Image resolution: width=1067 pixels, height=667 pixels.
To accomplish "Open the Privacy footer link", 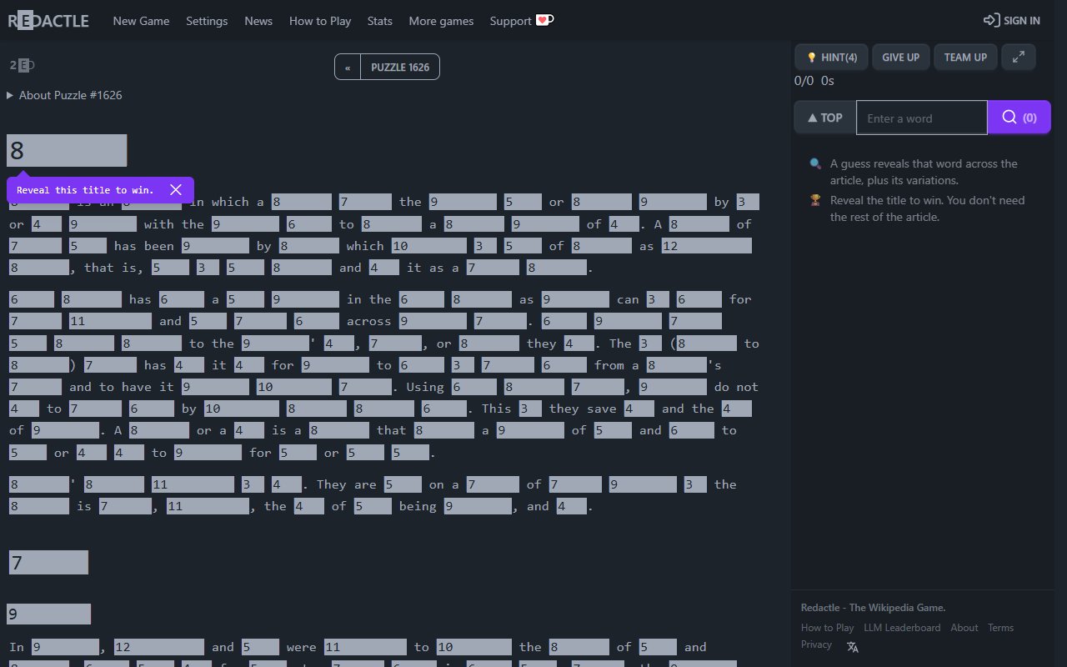I will point(816,644).
